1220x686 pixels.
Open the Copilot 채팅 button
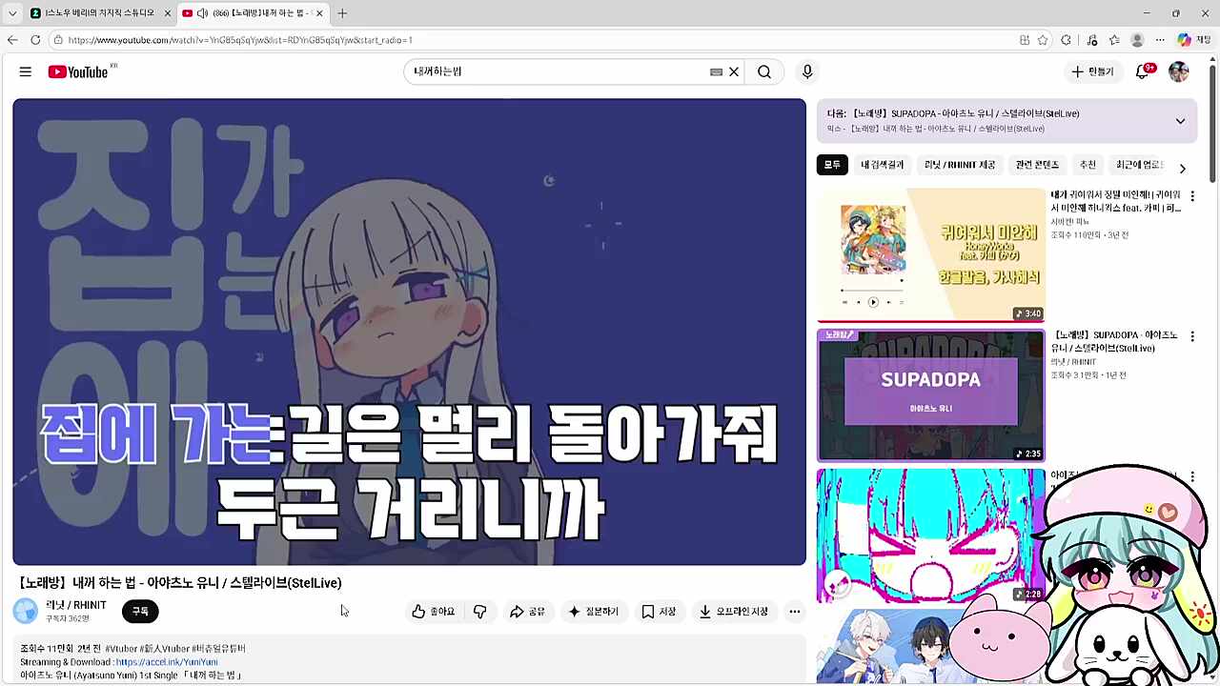pyautogui.click(x=1192, y=40)
